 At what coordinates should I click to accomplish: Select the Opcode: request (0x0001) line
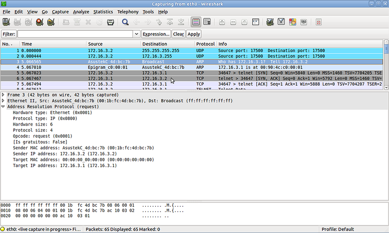[42, 136]
